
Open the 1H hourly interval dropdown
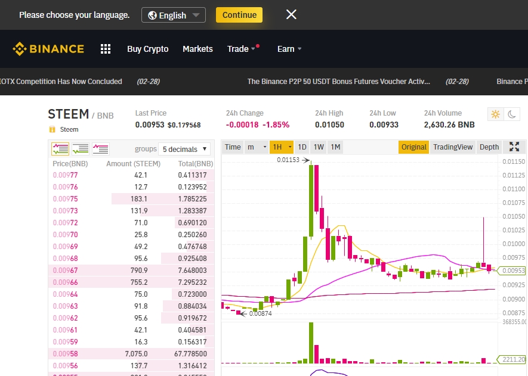point(282,147)
